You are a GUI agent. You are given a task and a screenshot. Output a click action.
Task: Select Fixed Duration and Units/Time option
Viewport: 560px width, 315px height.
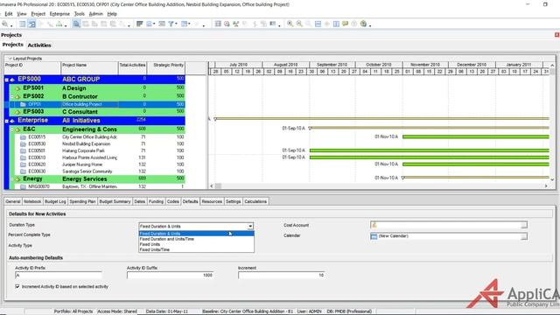pos(196,239)
